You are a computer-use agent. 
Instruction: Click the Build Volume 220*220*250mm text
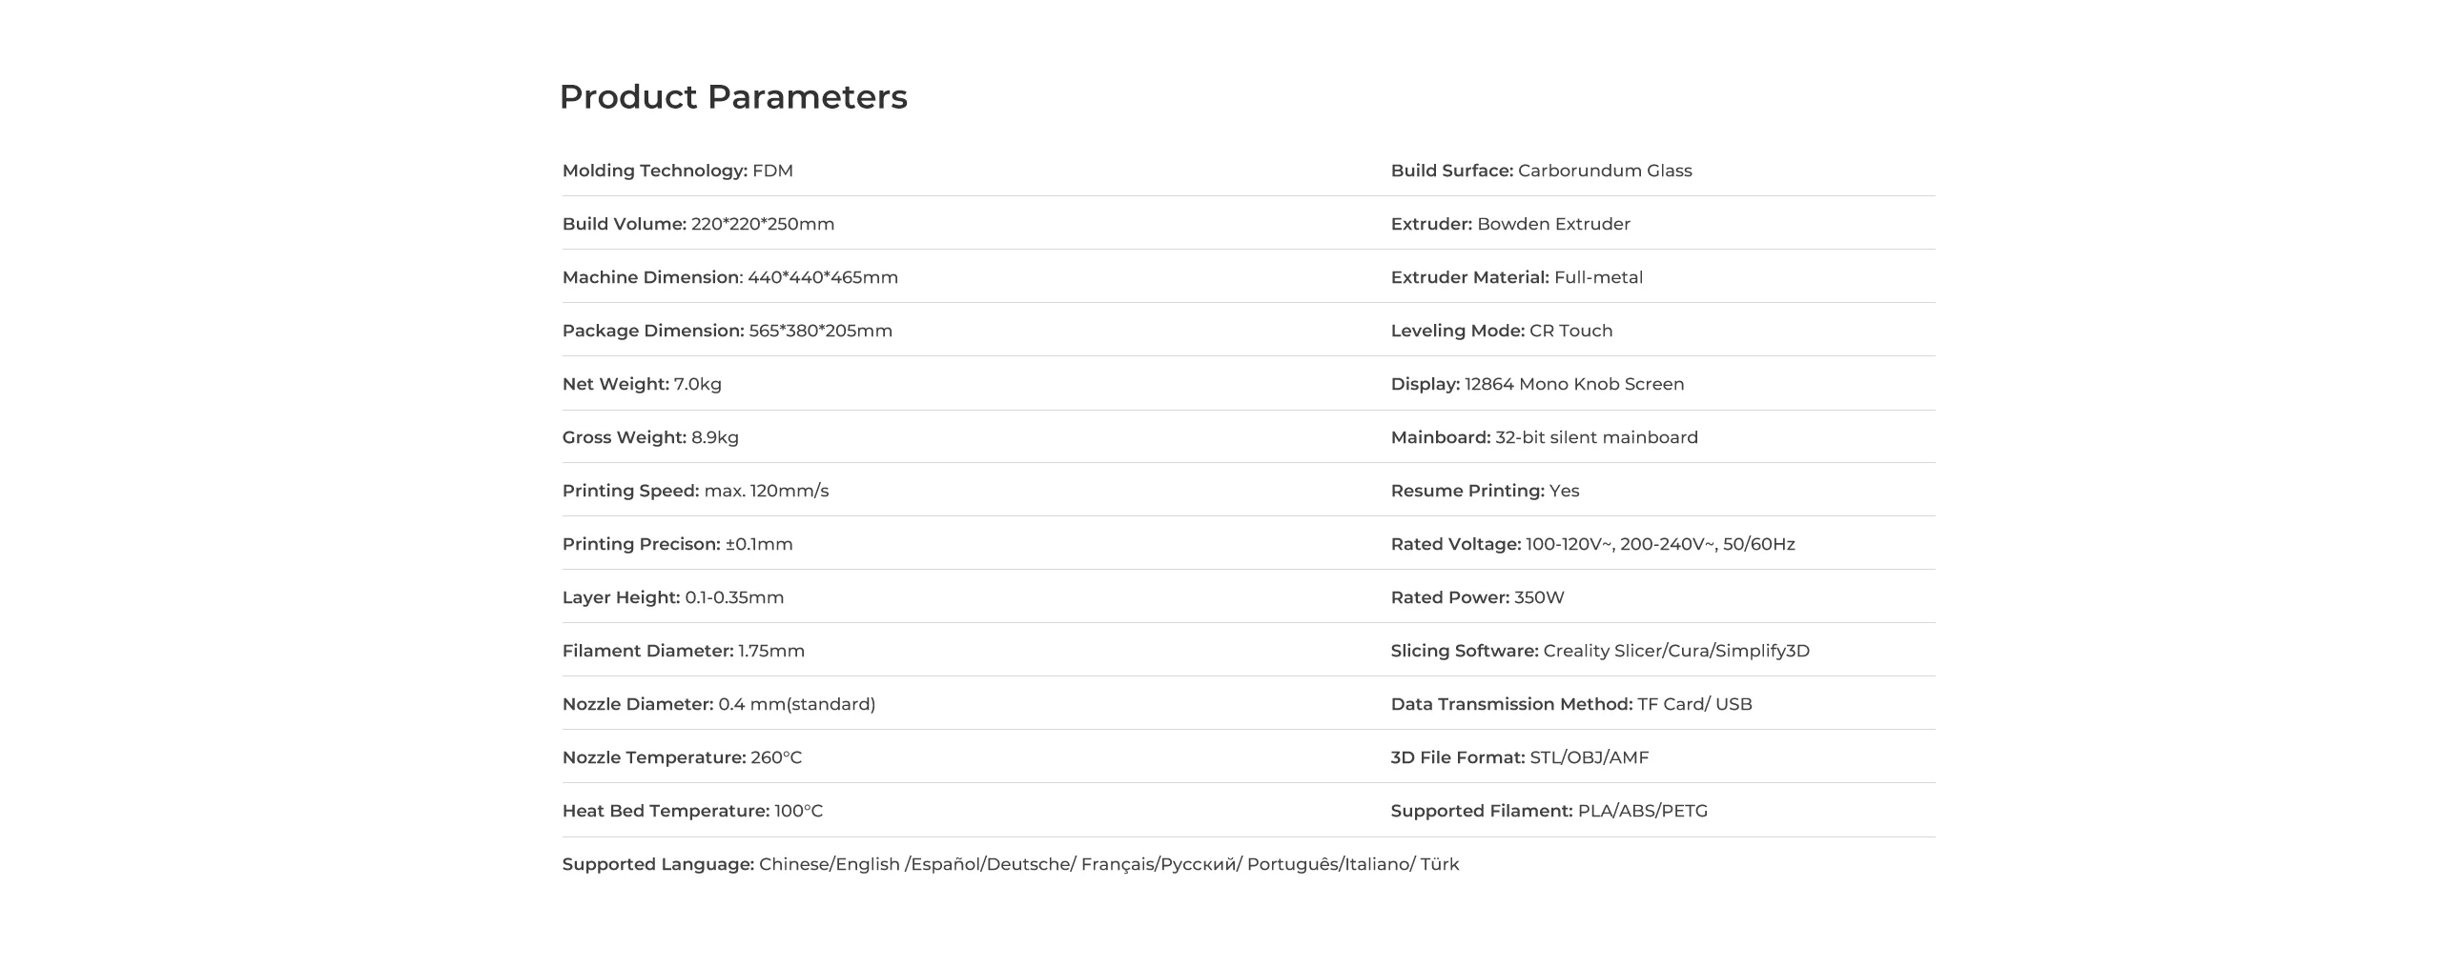[x=698, y=224]
